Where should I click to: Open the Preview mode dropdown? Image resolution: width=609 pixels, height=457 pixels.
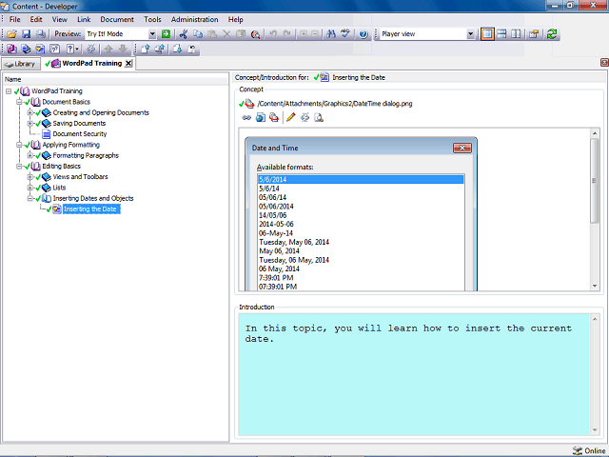click(x=152, y=34)
